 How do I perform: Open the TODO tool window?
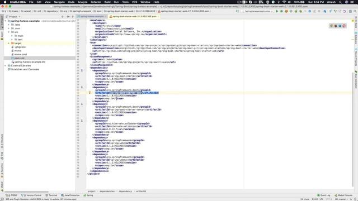pos(11,195)
